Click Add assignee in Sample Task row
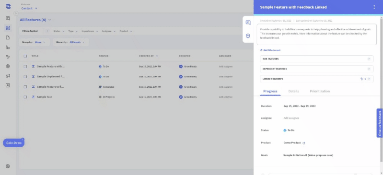 coord(225,97)
